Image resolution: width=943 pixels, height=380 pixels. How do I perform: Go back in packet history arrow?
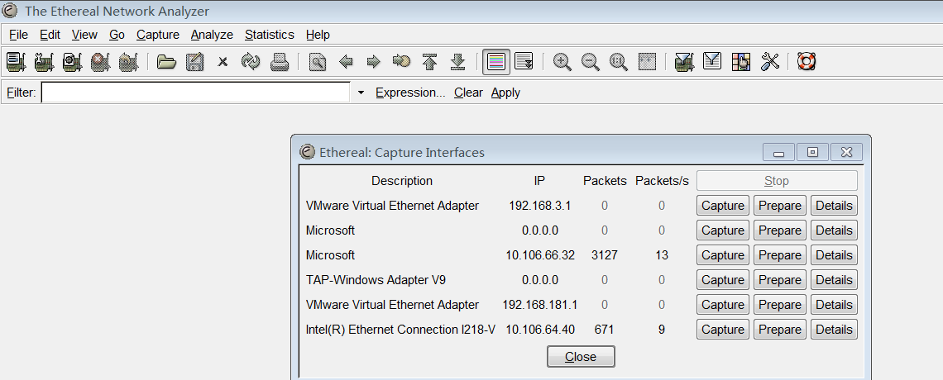click(x=346, y=62)
